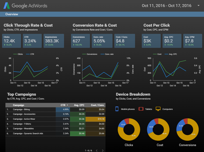The width and height of the screenshot is (204, 152).
Task: Select the Cost / Conv. scorecard showing $4.8
Action: (125, 41)
